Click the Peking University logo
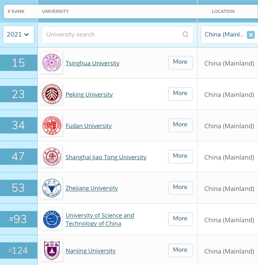Viewport: 258px width, 265px height. pyautogui.click(x=52, y=94)
